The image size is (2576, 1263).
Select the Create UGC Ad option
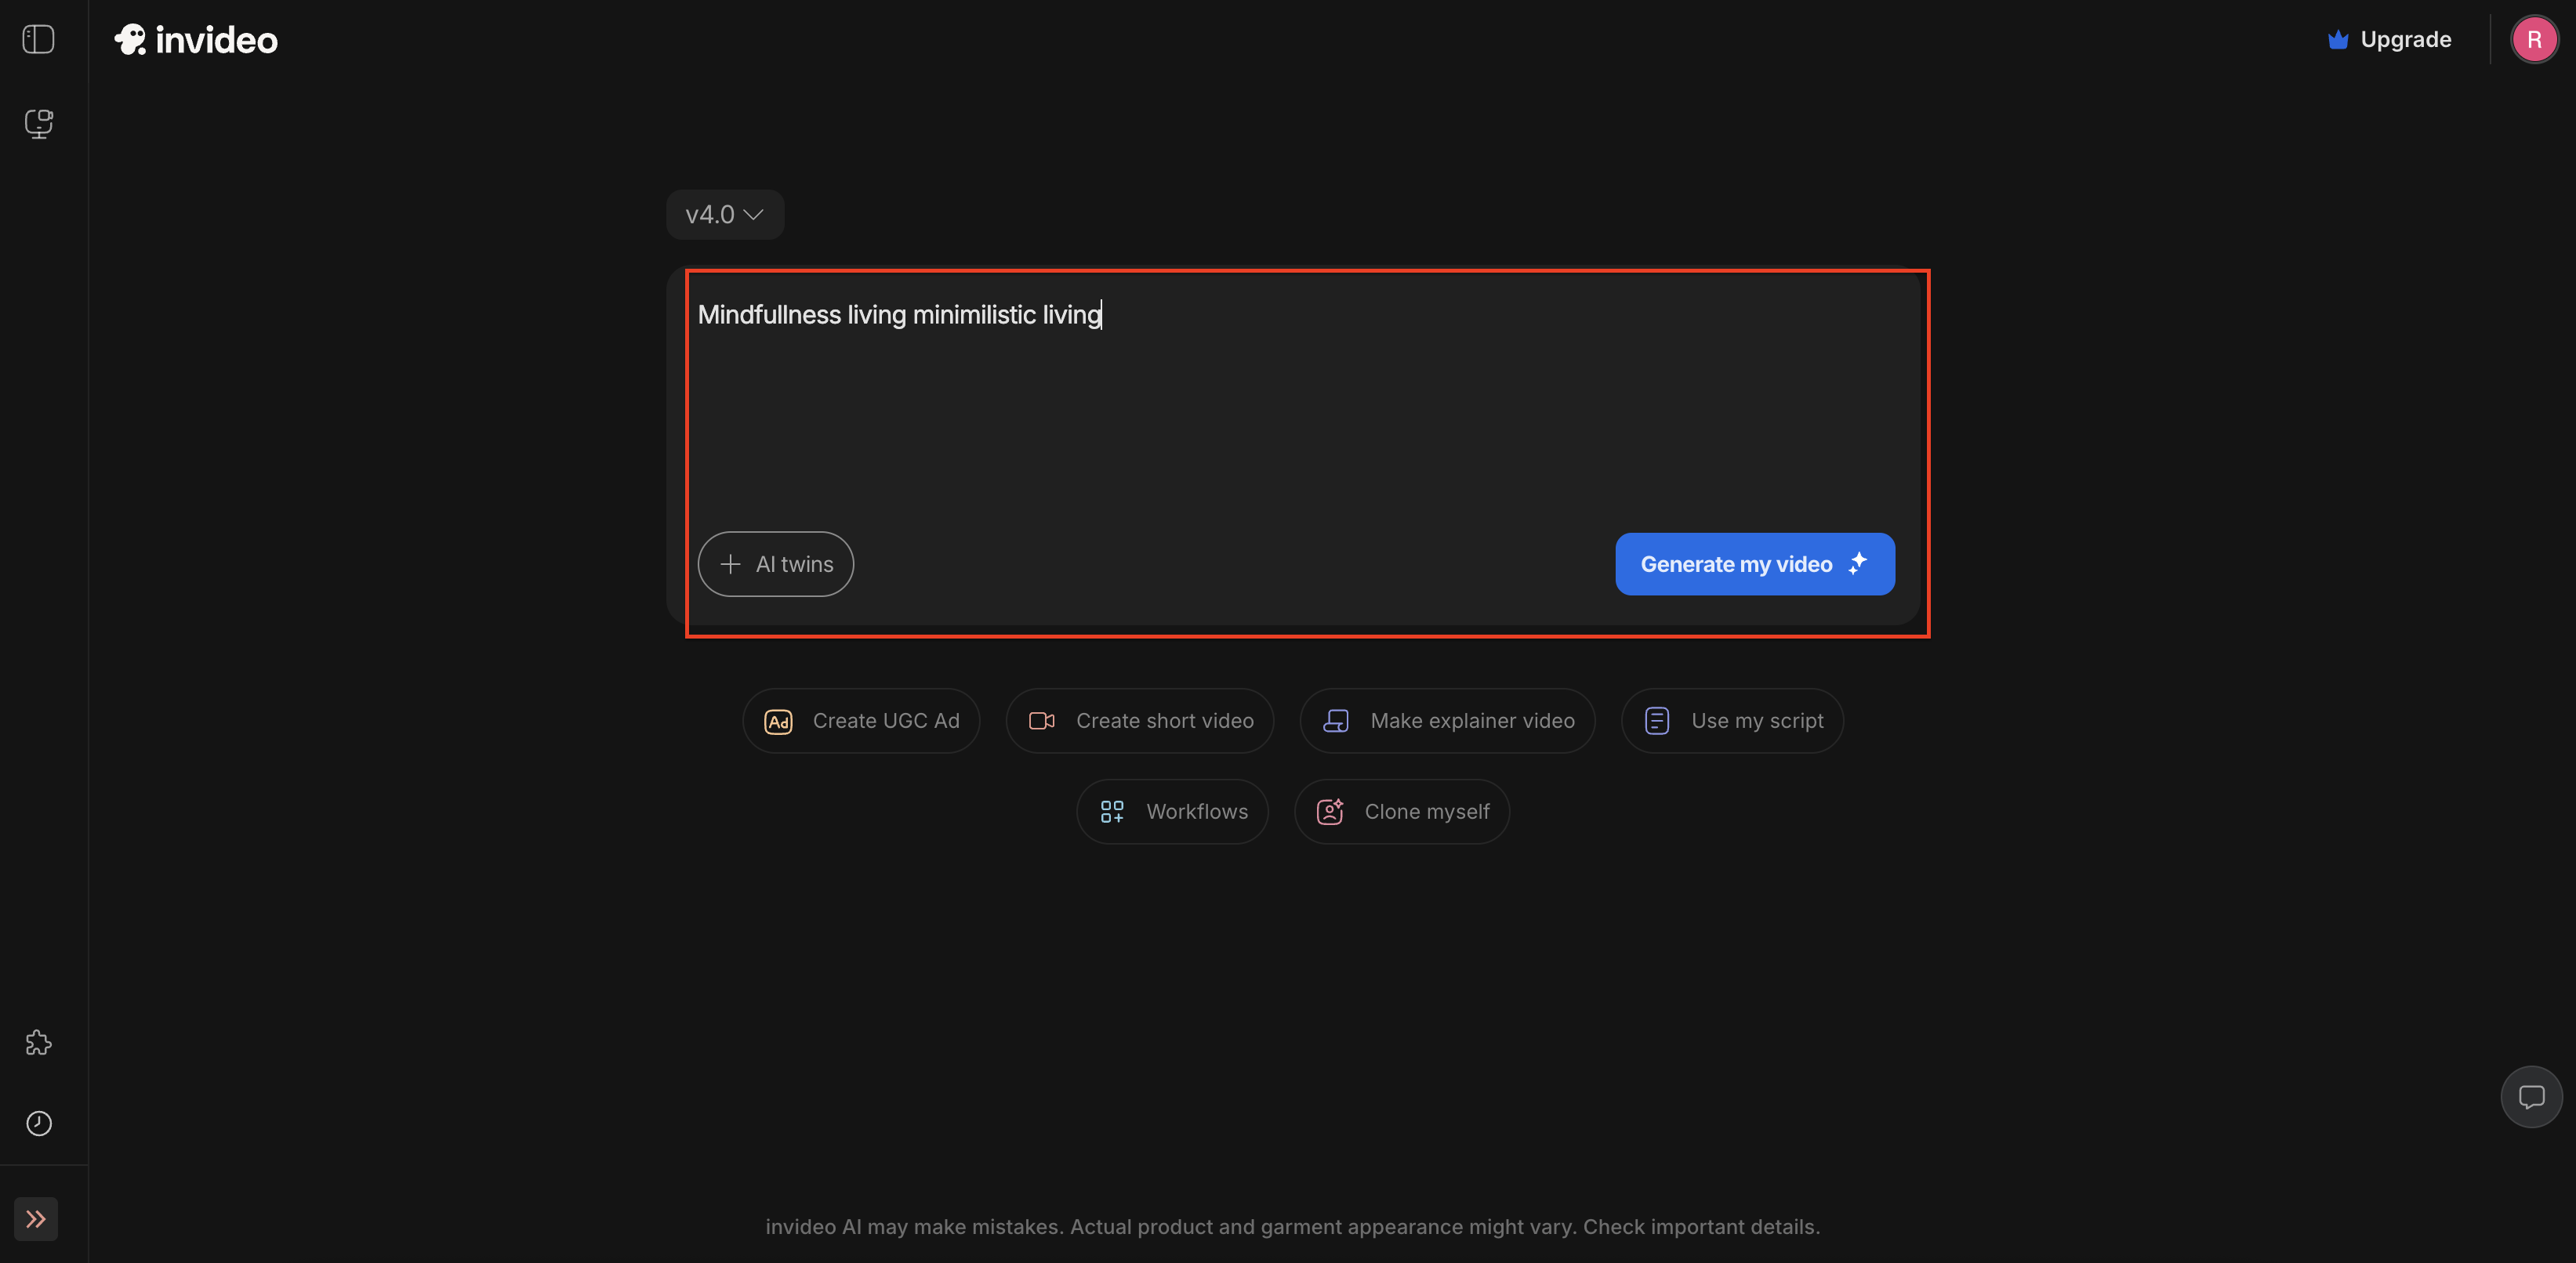coord(861,721)
